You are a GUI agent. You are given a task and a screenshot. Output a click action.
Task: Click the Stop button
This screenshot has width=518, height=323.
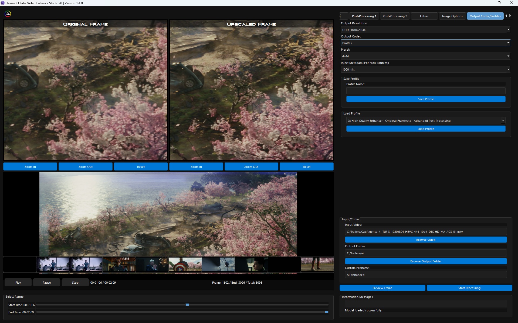coord(75,283)
